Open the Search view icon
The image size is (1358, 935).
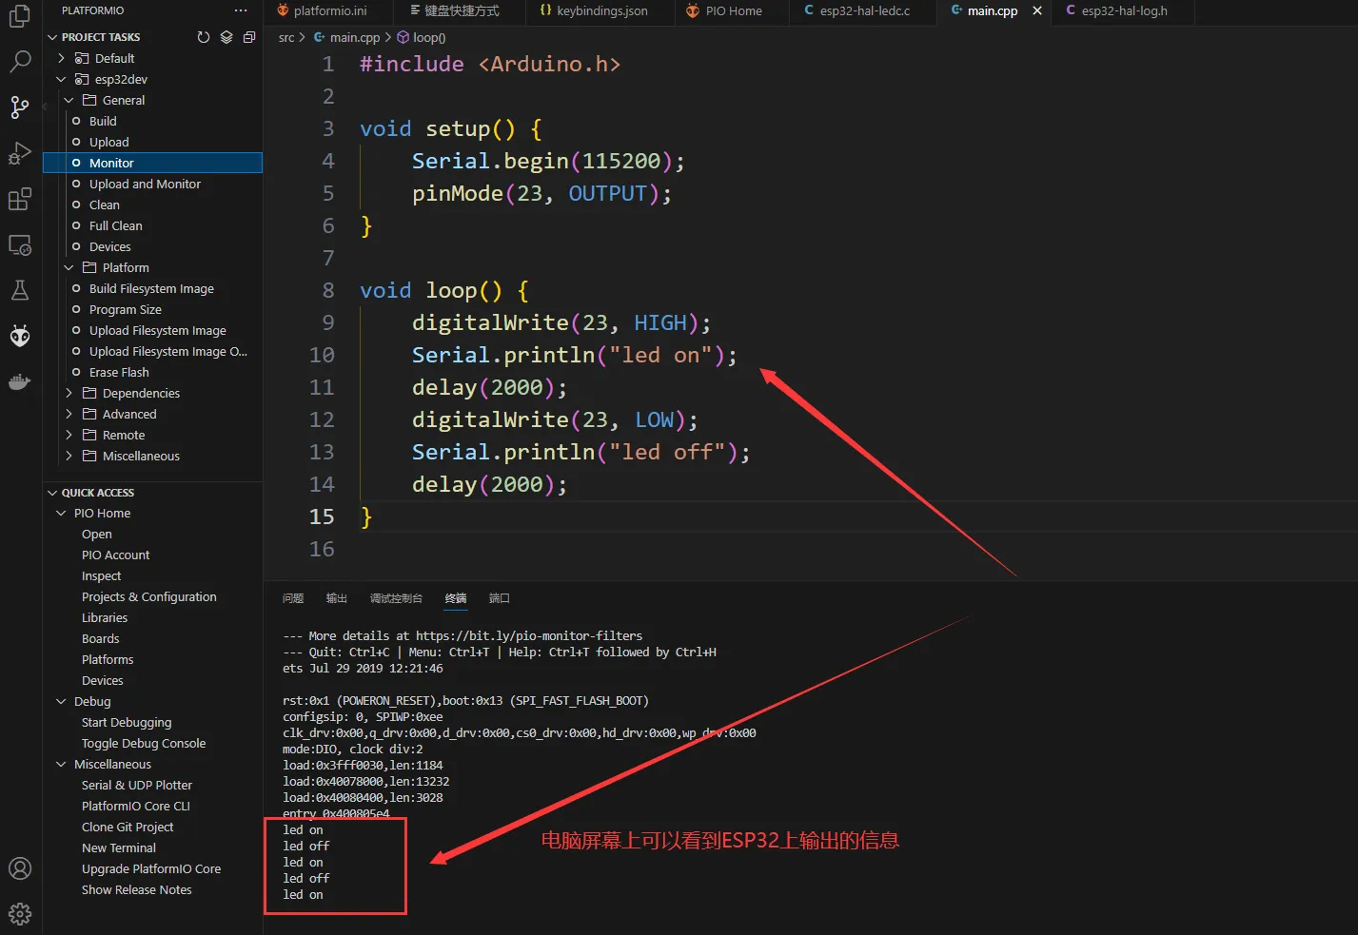tap(20, 62)
